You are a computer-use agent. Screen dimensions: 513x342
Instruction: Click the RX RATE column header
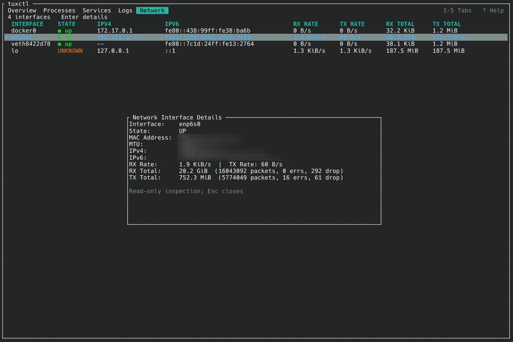[x=306, y=24]
